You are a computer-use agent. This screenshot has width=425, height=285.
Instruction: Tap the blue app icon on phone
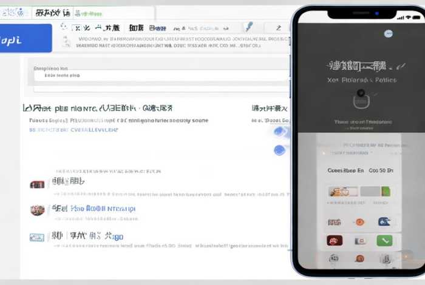click(x=384, y=222)
